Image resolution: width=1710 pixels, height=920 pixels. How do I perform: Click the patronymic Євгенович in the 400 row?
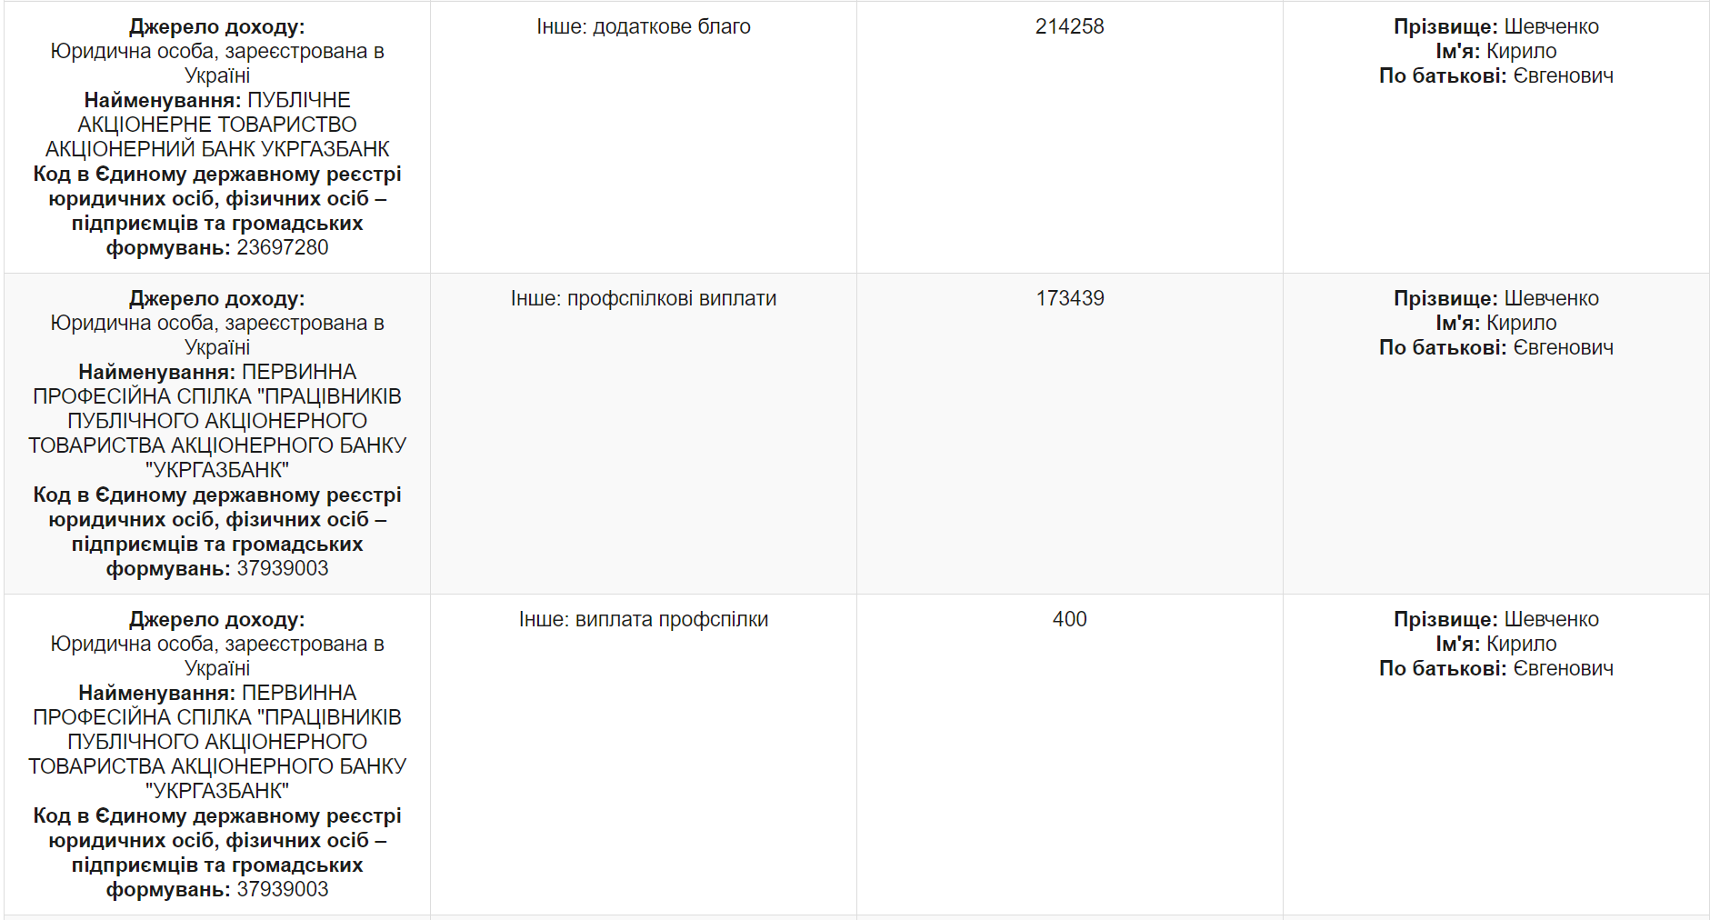(1563, 668)
